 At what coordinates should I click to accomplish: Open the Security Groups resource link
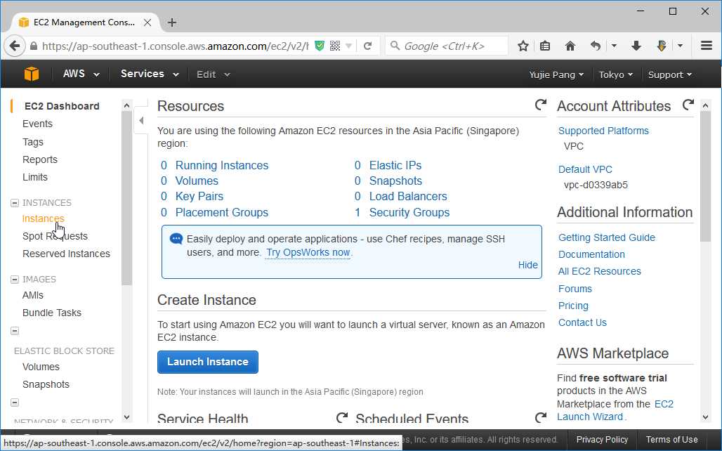[x=409, y=212]
